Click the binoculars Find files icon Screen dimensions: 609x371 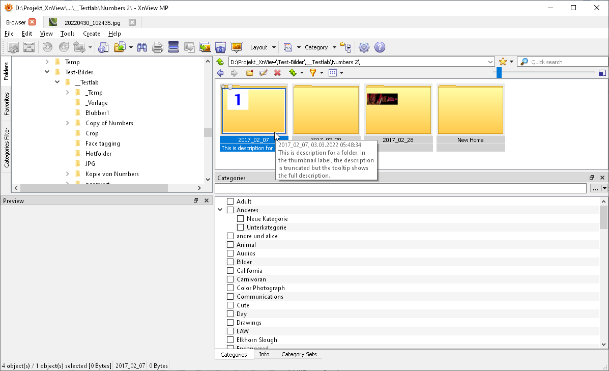142,47
